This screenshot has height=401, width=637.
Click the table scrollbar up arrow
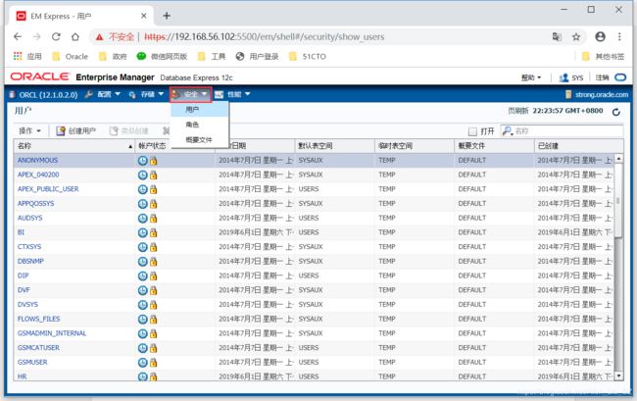pyautogui.click(x=618, y=159)
